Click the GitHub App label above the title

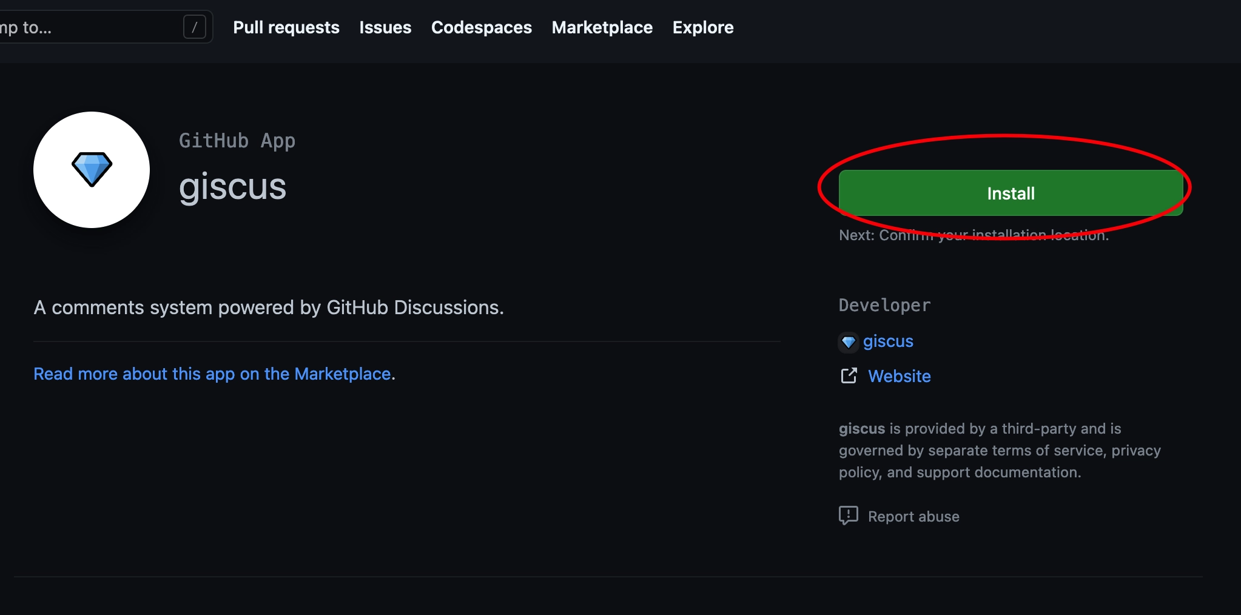pos(237,141)
